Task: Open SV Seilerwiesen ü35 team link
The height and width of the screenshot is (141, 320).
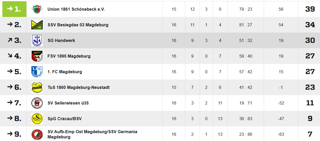Action: click(x=68, y=103)
